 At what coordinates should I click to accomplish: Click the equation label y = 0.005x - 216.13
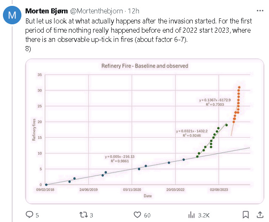pyautogui.click(x=120, y=156)
